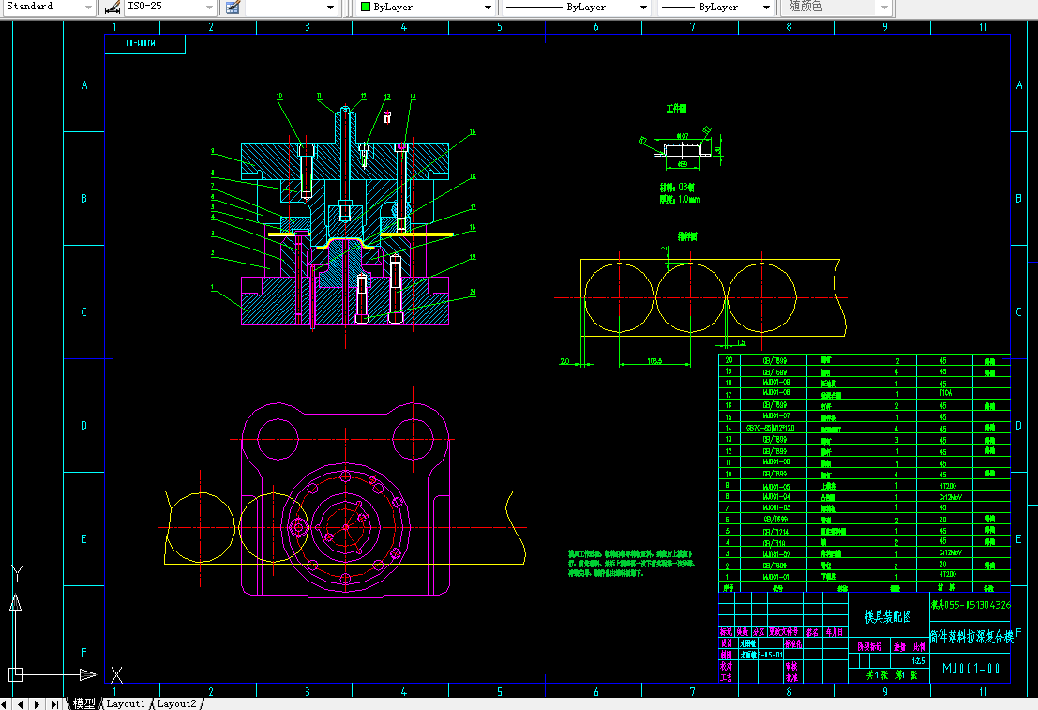Viewport: 1038px width, 710px height.
Task: Select the T10A material cell
Action: 945,393
